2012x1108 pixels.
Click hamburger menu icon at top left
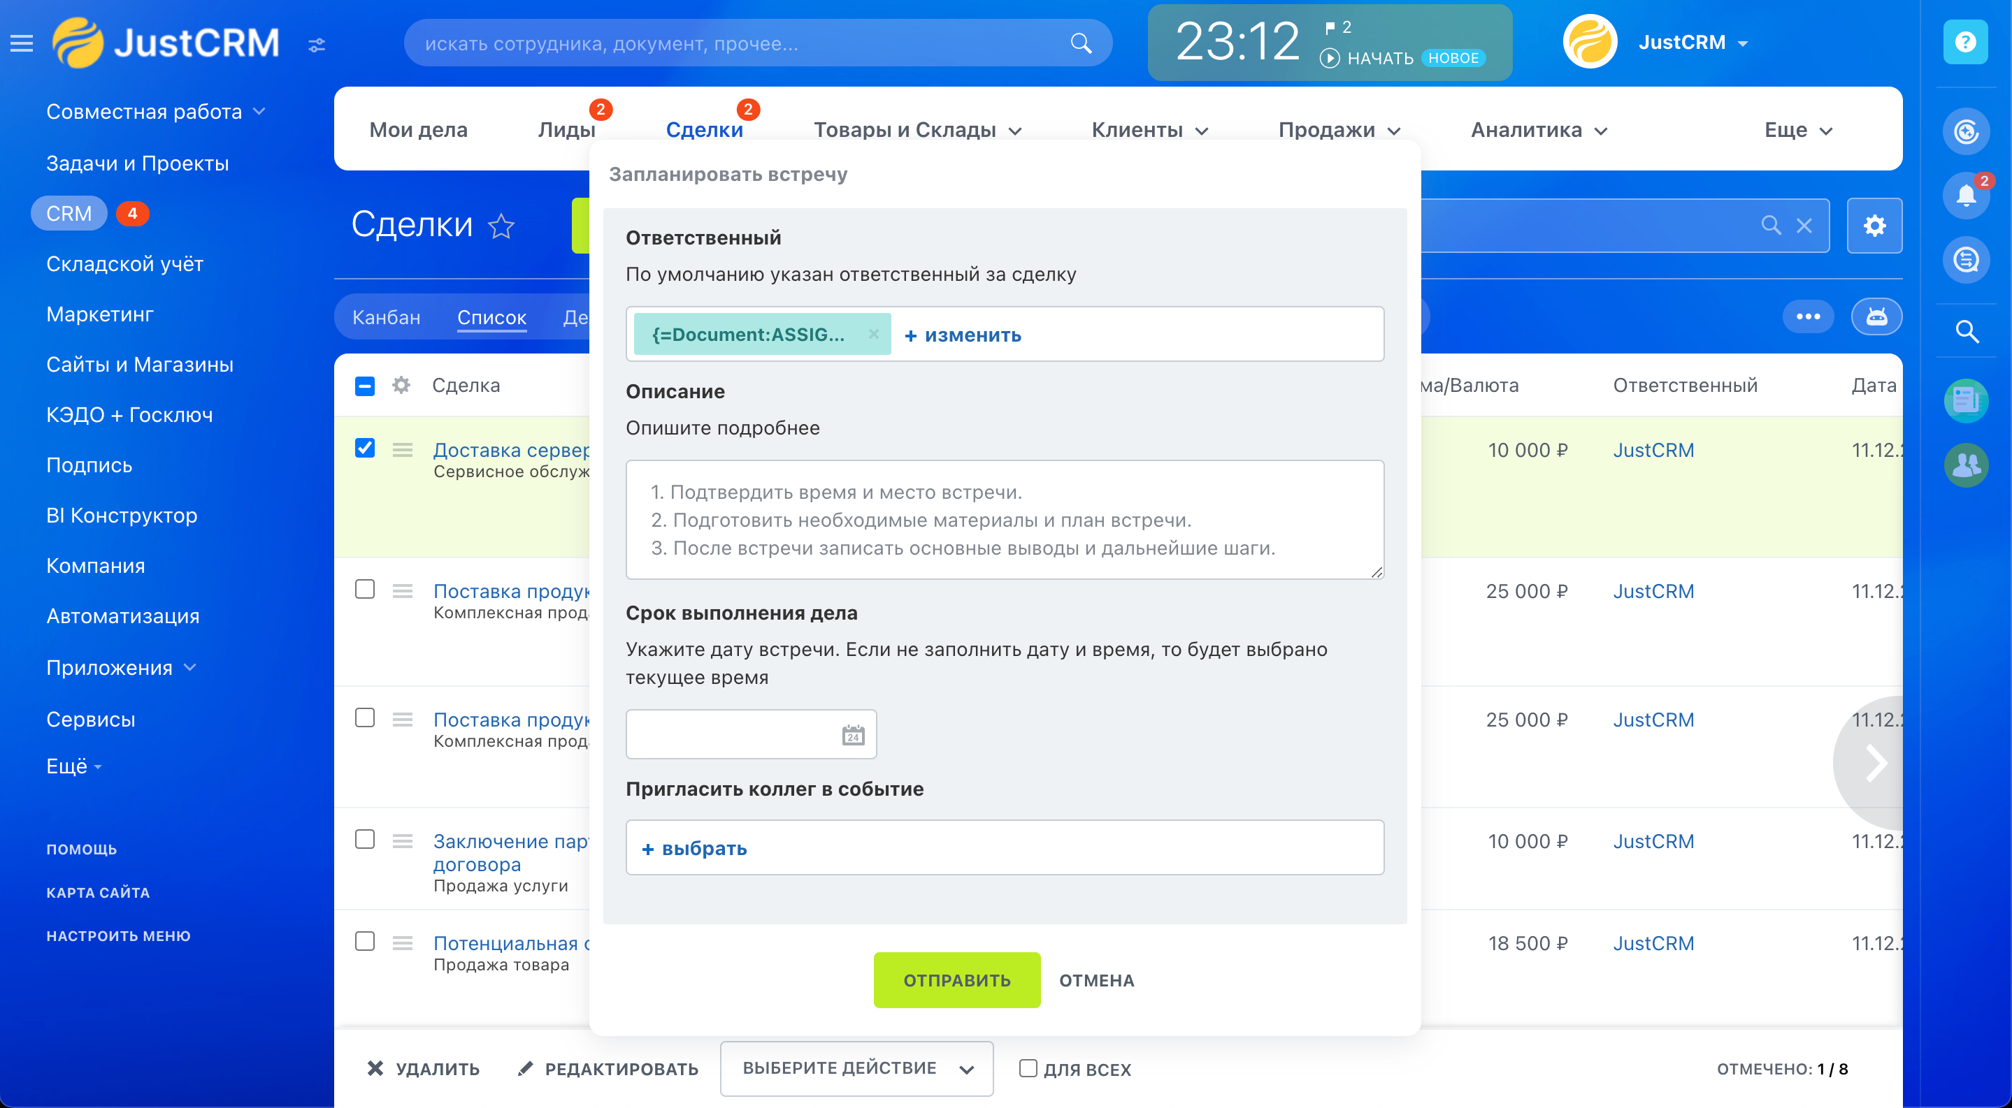click(x=22, y=44)
